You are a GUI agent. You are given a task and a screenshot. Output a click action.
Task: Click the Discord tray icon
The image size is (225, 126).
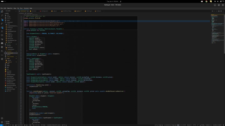click(202, 1)
